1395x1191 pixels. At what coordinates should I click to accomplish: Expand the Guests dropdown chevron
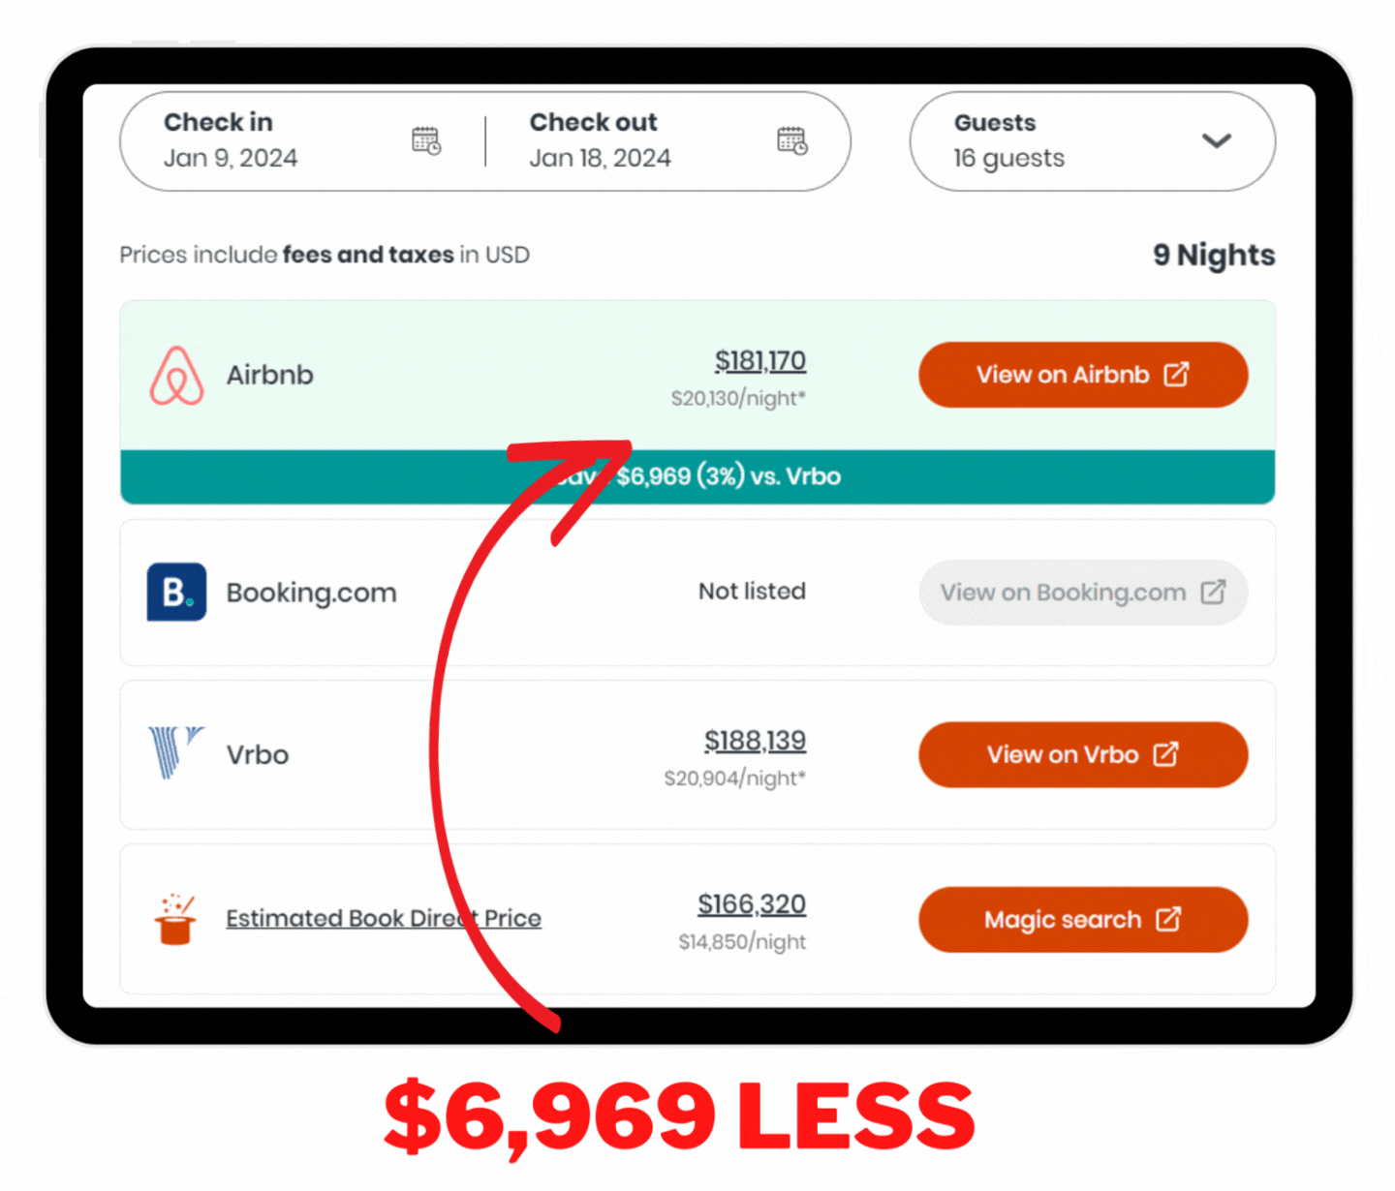[1217, 141]
